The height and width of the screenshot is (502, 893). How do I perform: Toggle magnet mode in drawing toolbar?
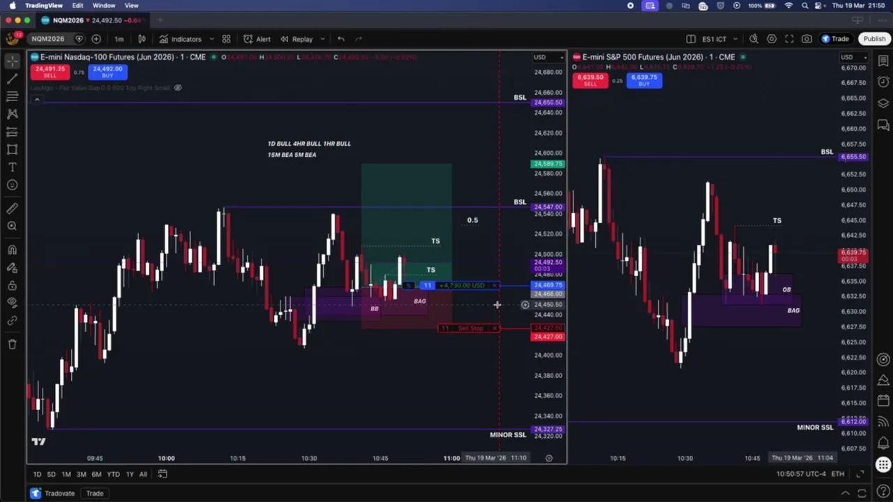click(12, 250)
